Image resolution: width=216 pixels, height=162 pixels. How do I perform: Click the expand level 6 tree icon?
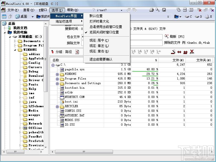coord(140,52)
